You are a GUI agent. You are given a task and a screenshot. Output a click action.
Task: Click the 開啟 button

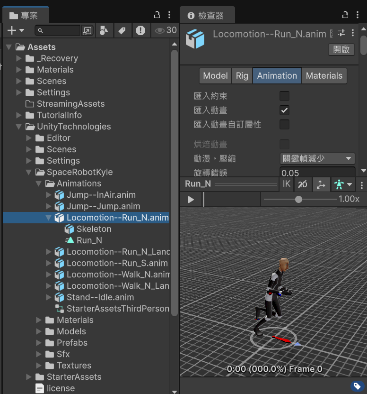(x=341, y=49)
